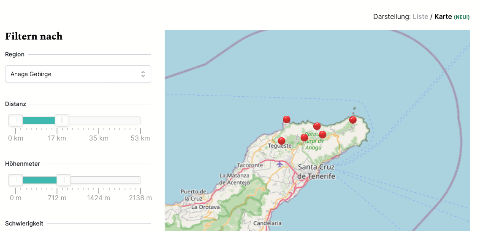This screenshot has width=483, height=231.
Task: Open the topmost pin above Parque Rural de Anaga
Action: coord(317,126)
